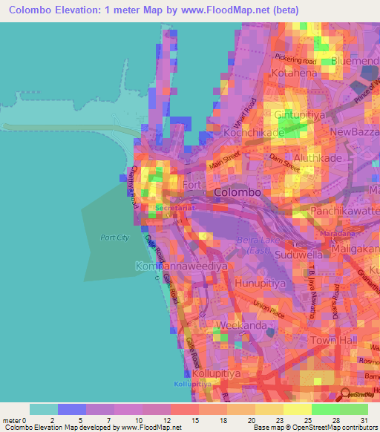Click the 'Deans Road' label
The image size is (380, 432).
[x=336, y=301]
